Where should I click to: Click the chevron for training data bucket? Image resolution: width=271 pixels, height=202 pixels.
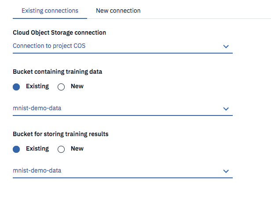tap(226, 108)
